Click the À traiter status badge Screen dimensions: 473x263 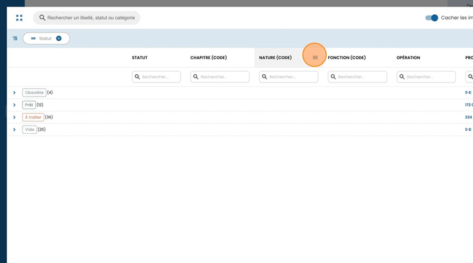33,117
